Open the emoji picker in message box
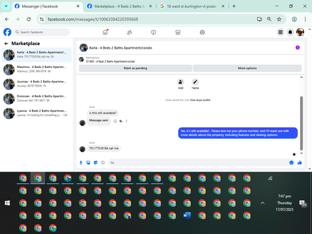The height and width of the screenshot is (234, 312). pyautogui.click(x=291, y=163)
